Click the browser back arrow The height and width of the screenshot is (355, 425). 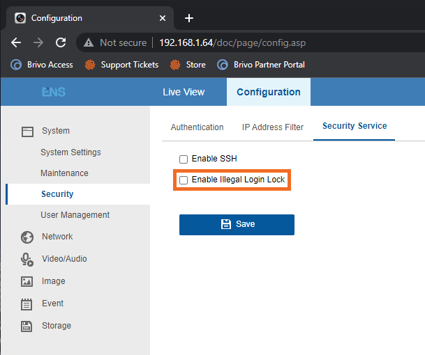tap(16, 42)
